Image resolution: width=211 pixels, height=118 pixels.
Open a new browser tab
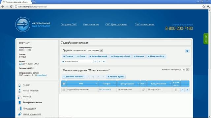click(x=34, y=2)
